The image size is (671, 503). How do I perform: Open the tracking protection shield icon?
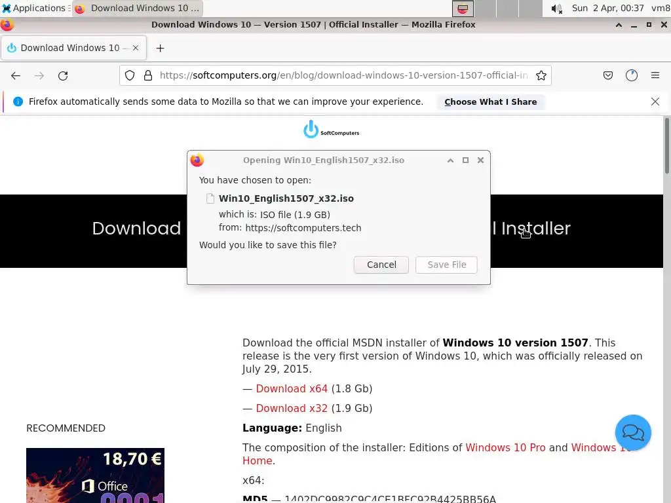tap(130, 76)
